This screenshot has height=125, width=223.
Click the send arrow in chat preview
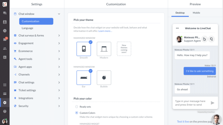tap(212, 103)
